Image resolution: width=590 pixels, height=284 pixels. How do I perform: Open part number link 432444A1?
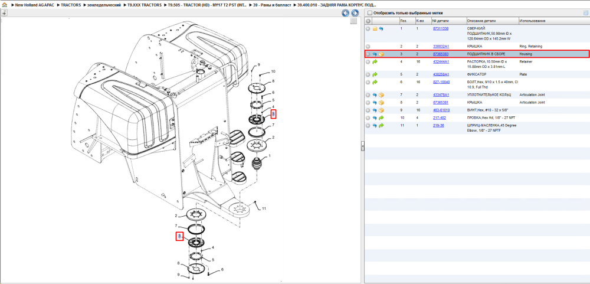(x=441, y=62)
